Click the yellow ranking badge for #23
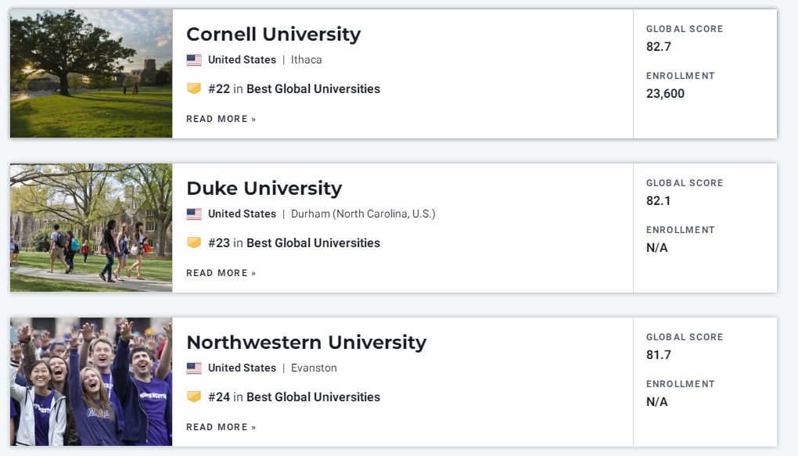This screenshot has width=798, height=456. [194, 242]
